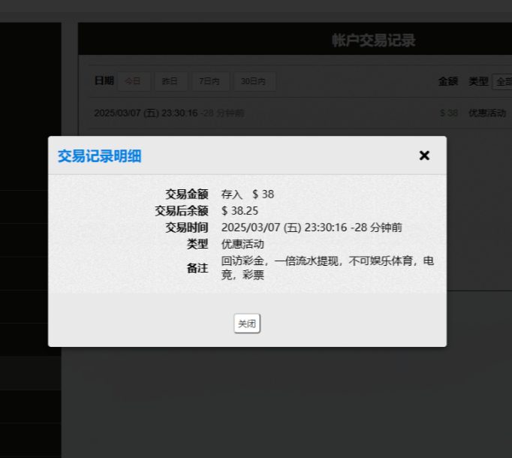The width and height of the screenshot is (512, 458).
Task: Click the 优惠活动 type value in the dialog
Action: click(x=242, y=244)
